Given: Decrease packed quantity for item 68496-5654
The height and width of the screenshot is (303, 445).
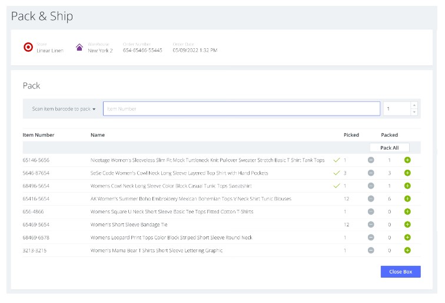Looking at the screenshot, I should point(371,186).
